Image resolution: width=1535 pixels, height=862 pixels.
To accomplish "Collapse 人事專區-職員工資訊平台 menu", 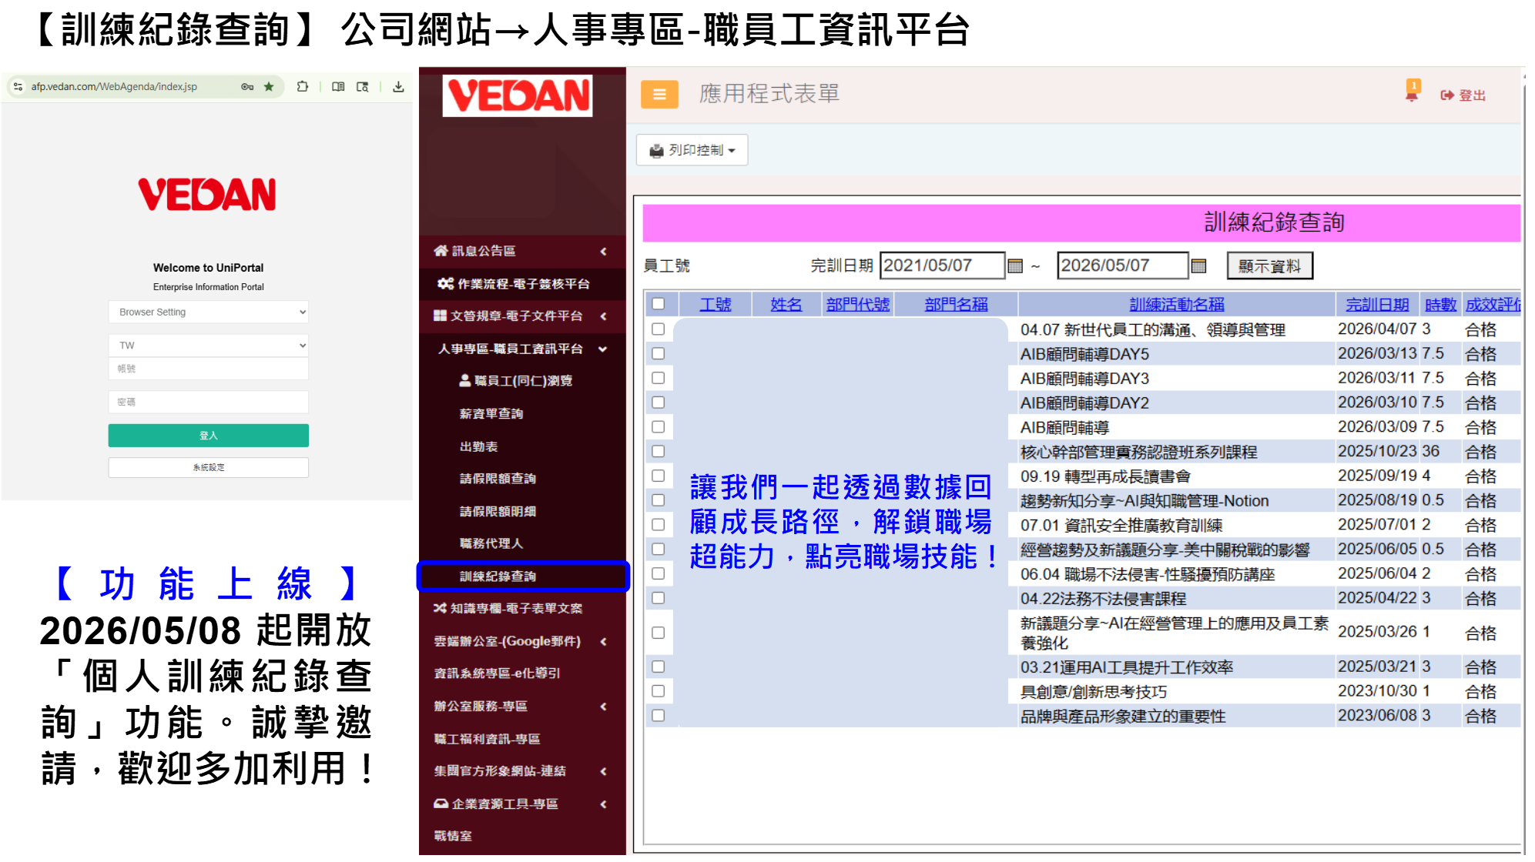I will coord(523,349).
